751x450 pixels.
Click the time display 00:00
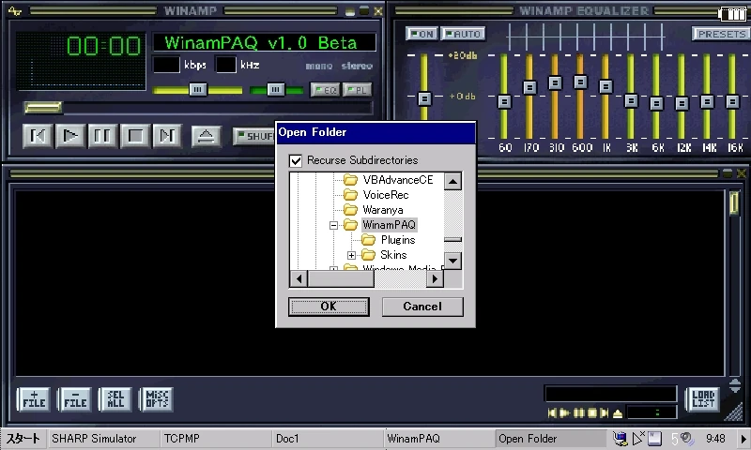pos(104,46)
